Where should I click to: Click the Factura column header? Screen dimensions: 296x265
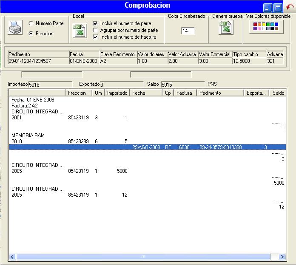click(185, 93)
